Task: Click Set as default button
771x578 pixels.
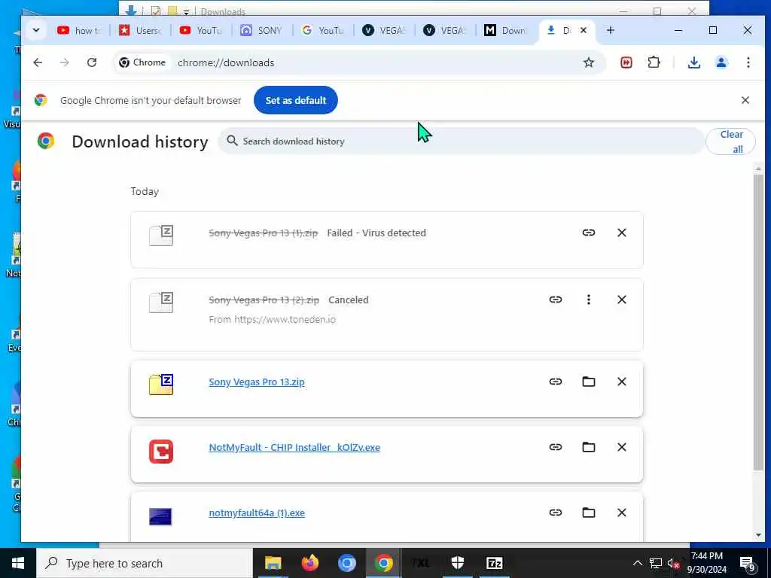Action: [295, 100]
